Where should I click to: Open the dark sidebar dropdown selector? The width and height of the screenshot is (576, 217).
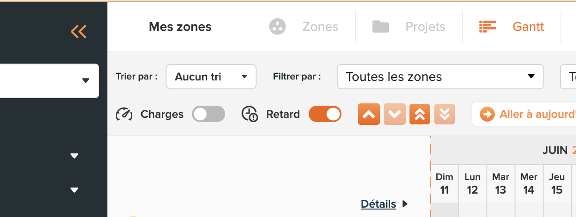click(x=49, y=81)
